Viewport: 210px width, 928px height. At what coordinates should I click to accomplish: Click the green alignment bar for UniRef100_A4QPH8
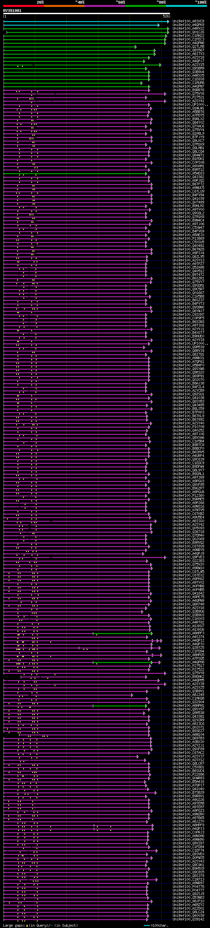coord(123,662)
